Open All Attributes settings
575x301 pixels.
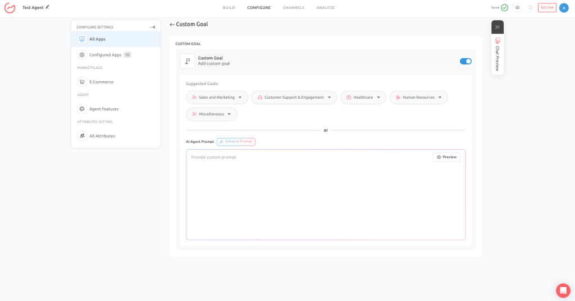click(116, 136)
